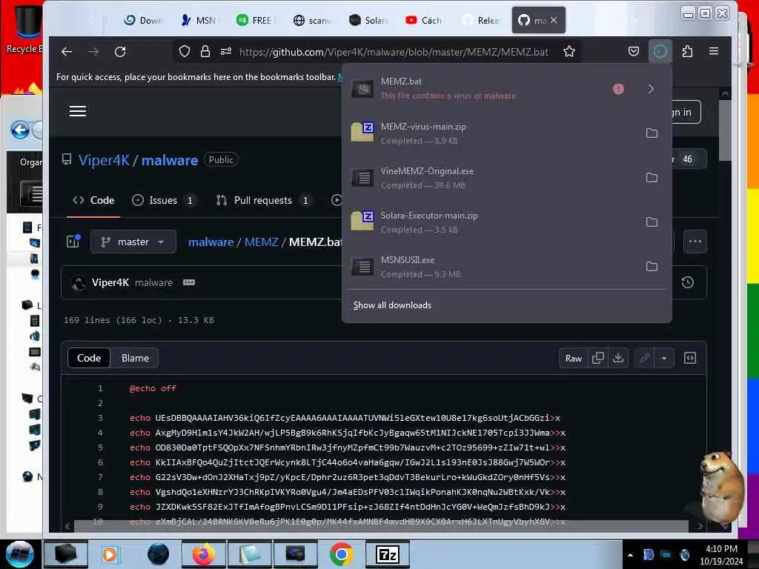The image size is (759, 569).
Task: Click the address bar URL
Action: (394, 52)
